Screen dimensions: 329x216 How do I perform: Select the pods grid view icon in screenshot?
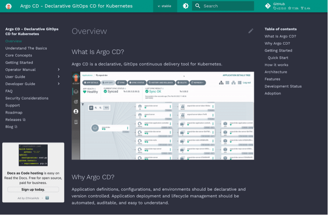(228, 83)
